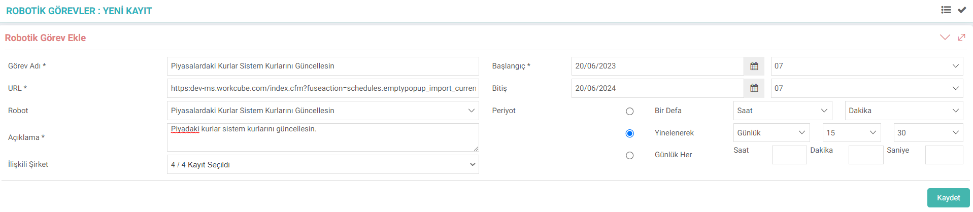
Task: Open the Yinelenerek 30 minute dropdown
Action: [928, 133]
